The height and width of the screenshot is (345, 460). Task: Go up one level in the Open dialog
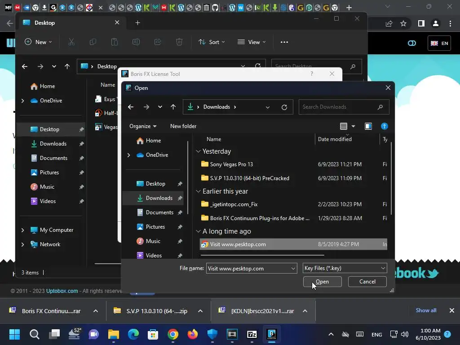(173, 107)
